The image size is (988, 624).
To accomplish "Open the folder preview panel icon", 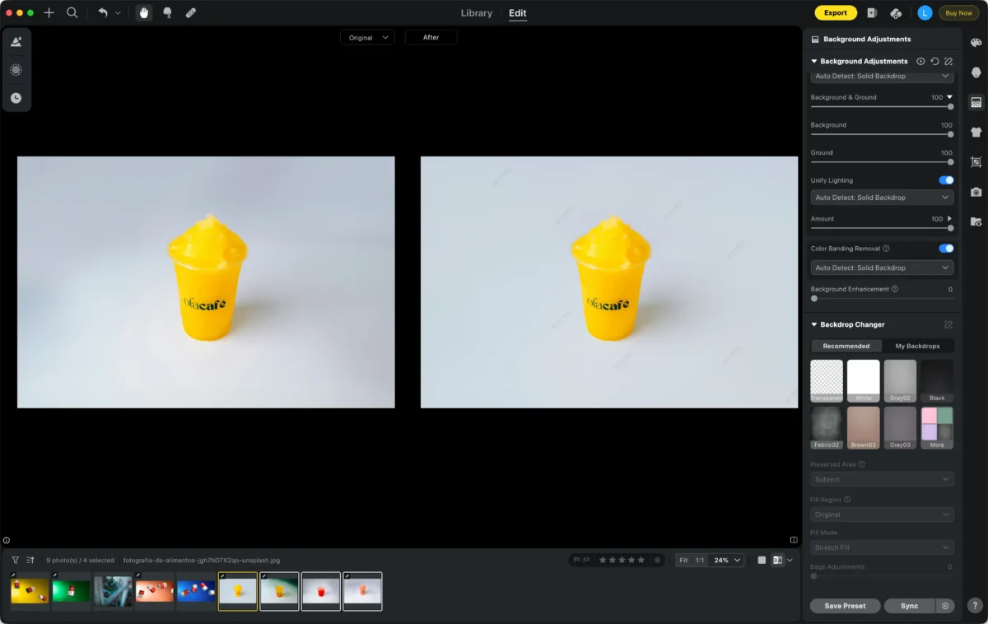I will [x=976, y=221].
